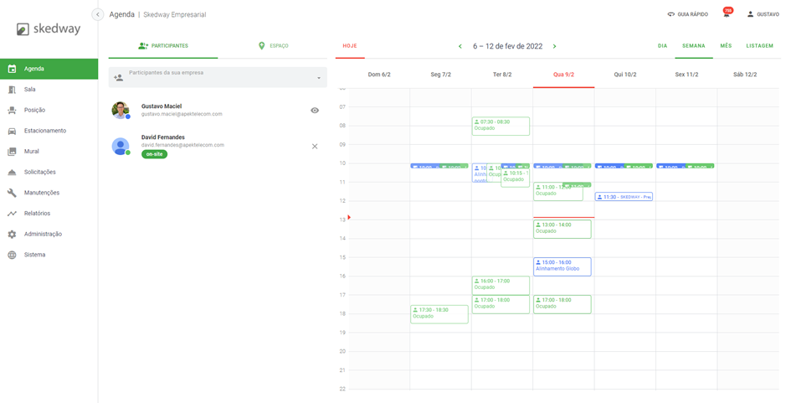Switch to the Espaço tab

(x=273, y=46)
